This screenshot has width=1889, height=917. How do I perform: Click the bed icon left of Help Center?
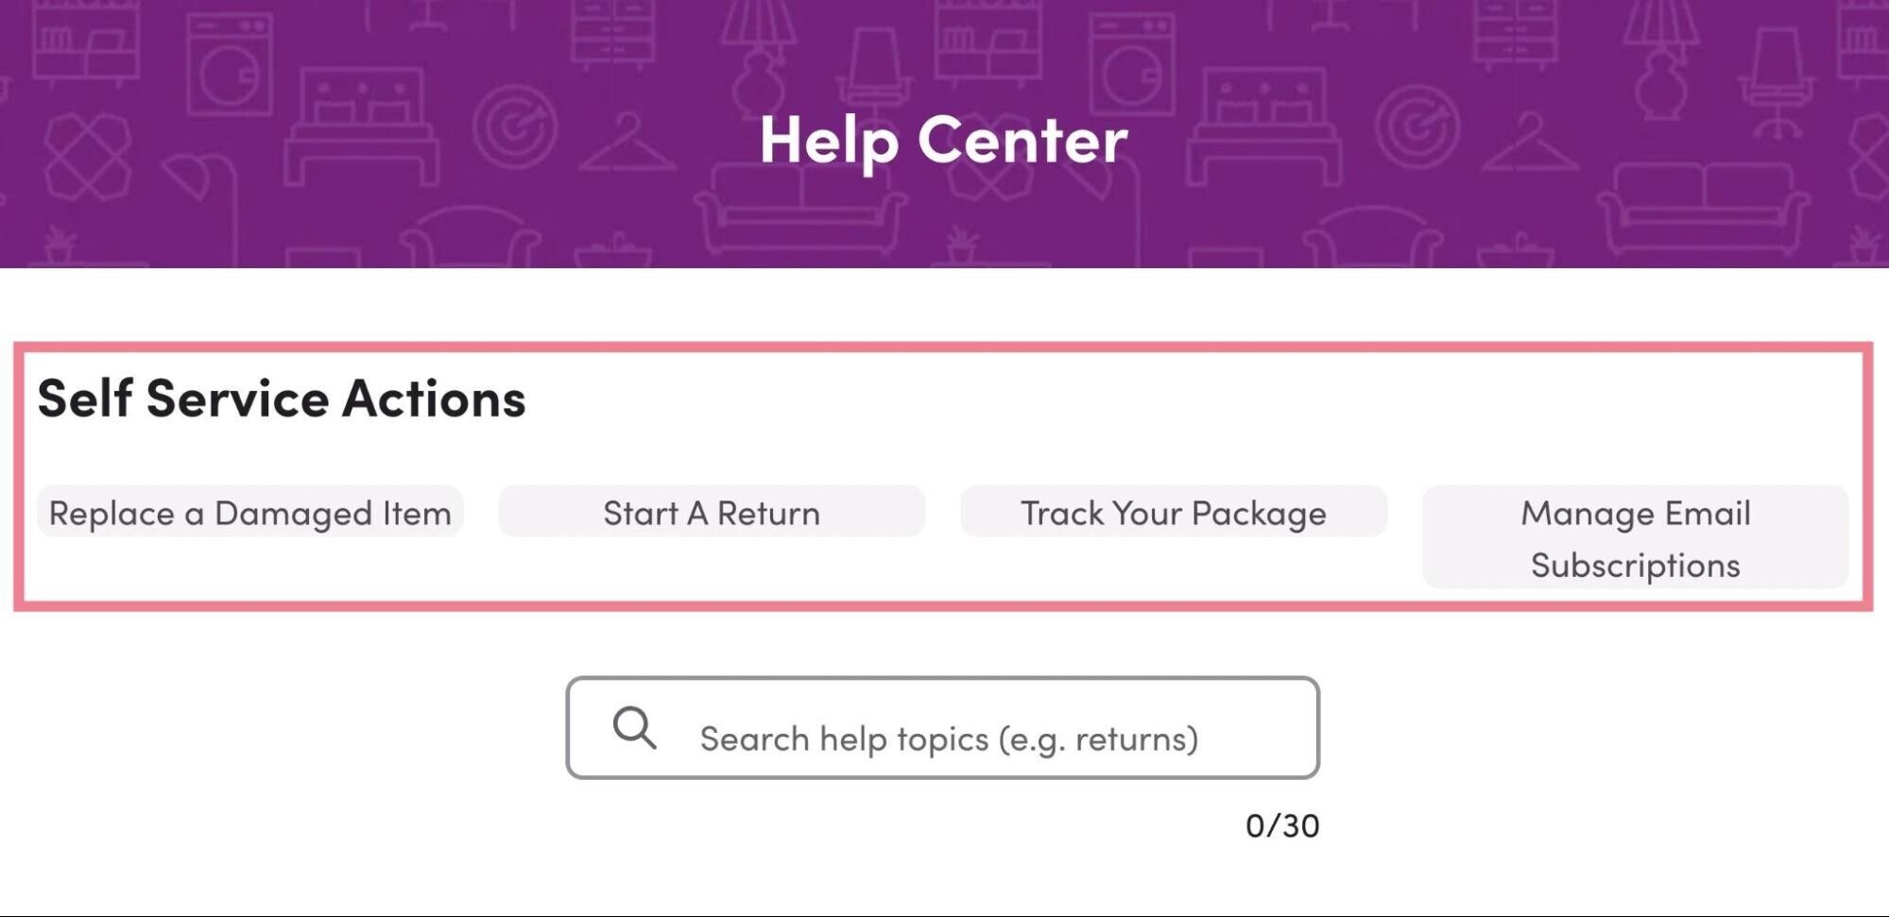coord(361,126)
